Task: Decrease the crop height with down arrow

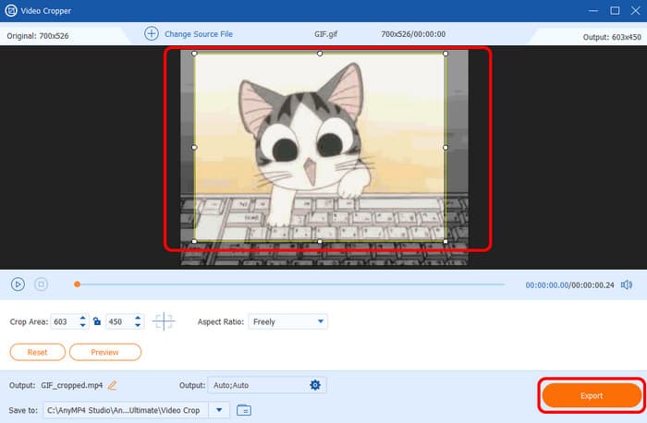Action: [138, 325]
